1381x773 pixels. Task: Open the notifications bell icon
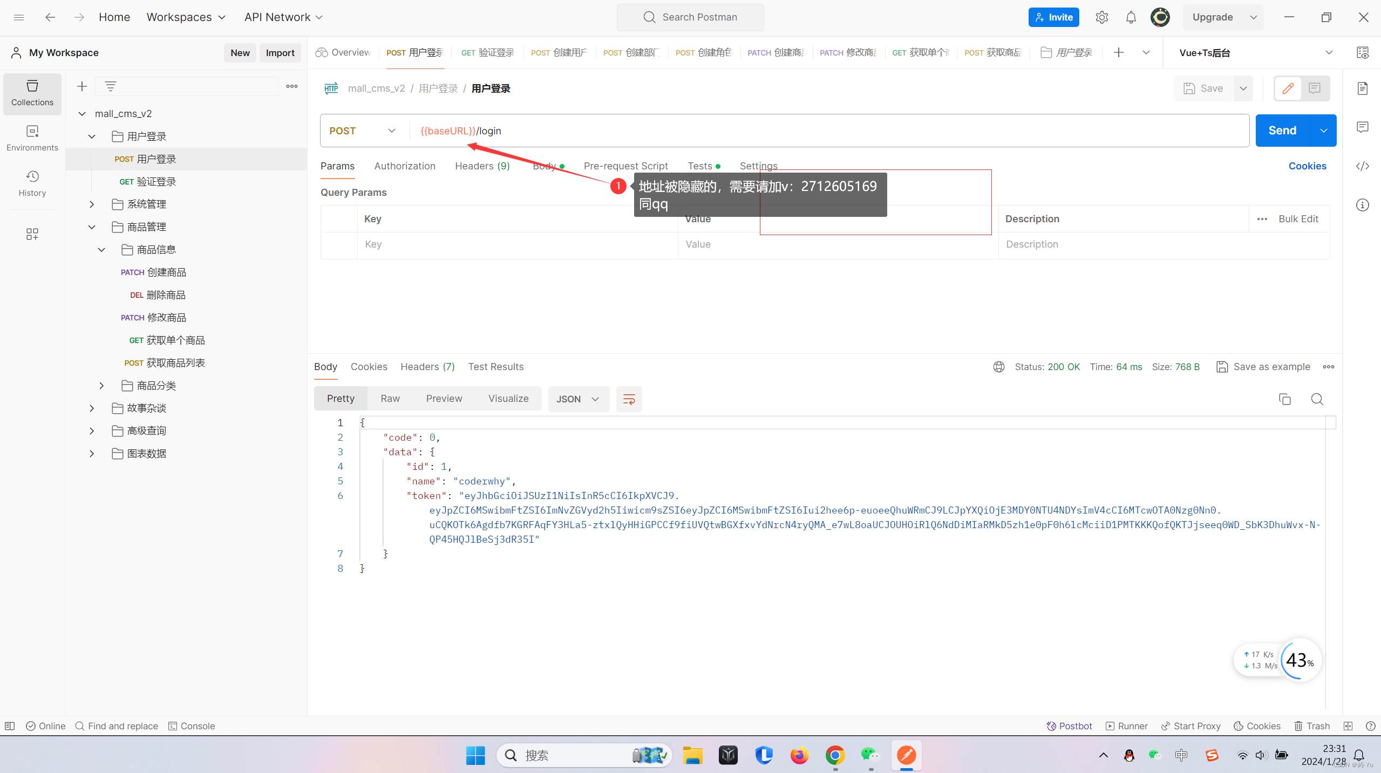pos(1131,17)
